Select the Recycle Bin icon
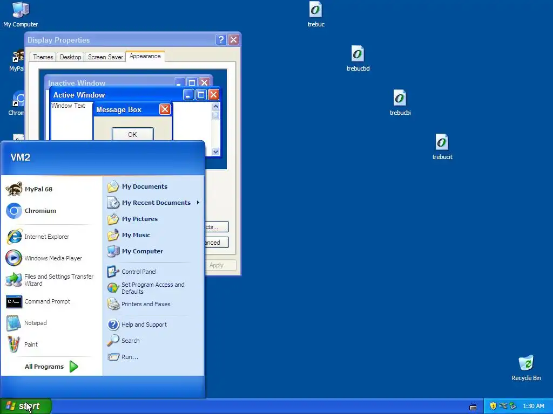The image size is (553, 414). [x=526, y=368]
